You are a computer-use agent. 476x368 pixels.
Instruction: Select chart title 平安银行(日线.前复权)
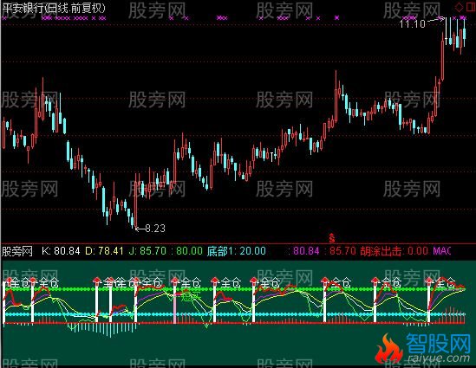pos(54,8)
